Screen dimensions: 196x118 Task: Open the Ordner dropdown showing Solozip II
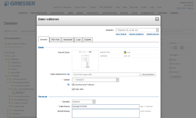95,80
